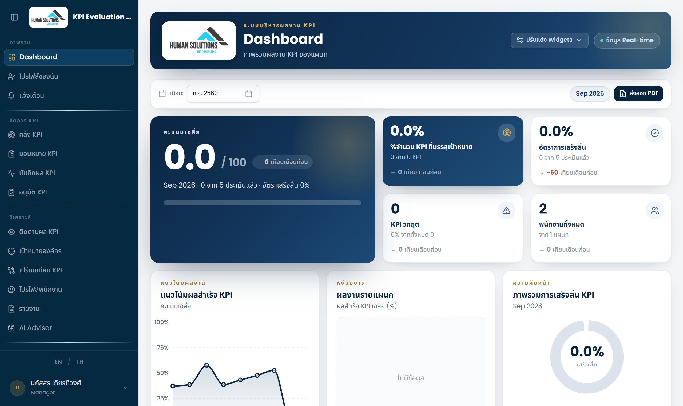
Task: Open โปรไฟล์ของฉัน profile page
Action: [69, 76]
